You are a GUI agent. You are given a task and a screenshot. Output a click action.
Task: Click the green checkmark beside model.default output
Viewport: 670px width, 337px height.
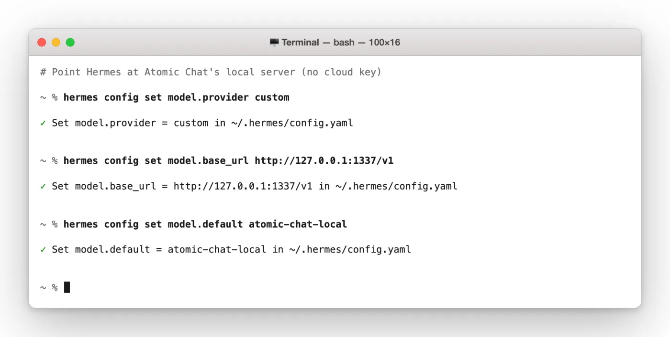(x=43, y=250)
